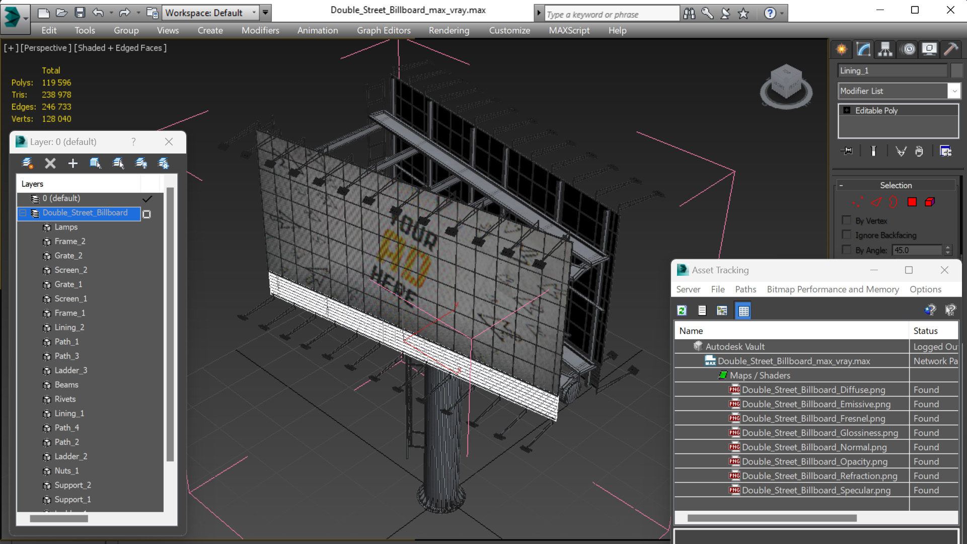This screenshot has height=544, width=967.
Task: Select Polygon sub-object selection mode
Action: click(912, 202)
